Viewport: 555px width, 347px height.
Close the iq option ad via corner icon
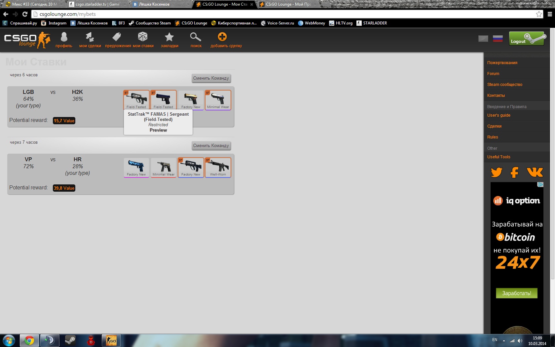[540, 184]
